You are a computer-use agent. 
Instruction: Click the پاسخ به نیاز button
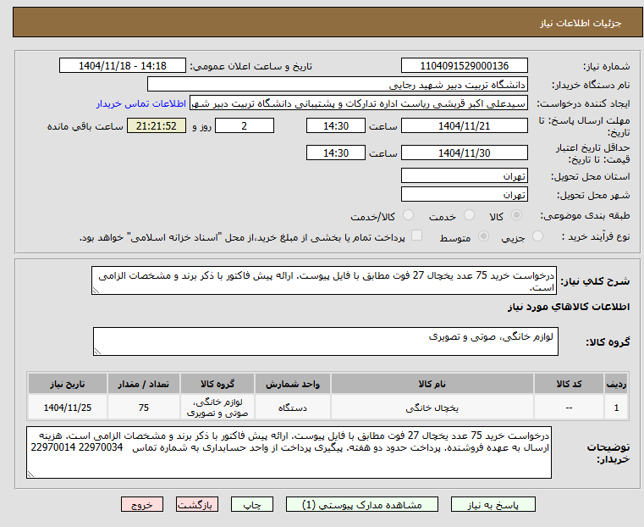point(493,504)
